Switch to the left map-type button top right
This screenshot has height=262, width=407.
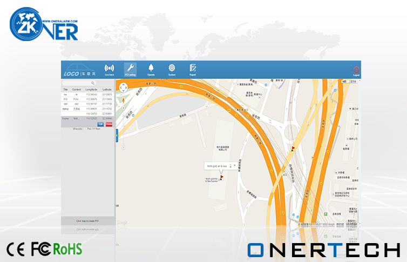[x=344, y=82]
